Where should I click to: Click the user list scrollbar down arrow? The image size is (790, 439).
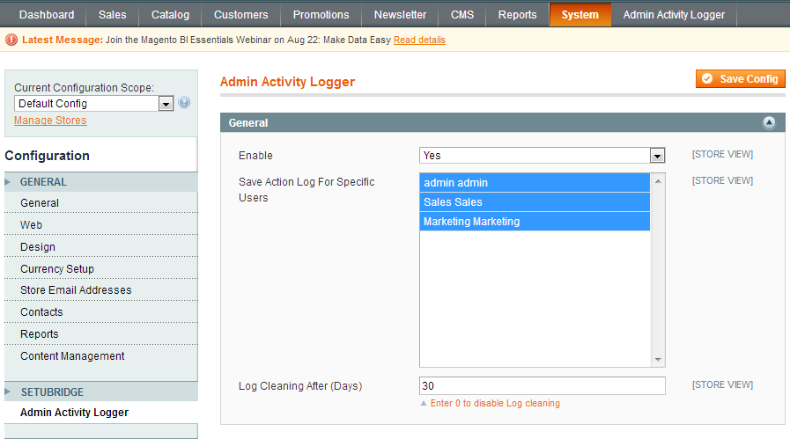point(658,359)
